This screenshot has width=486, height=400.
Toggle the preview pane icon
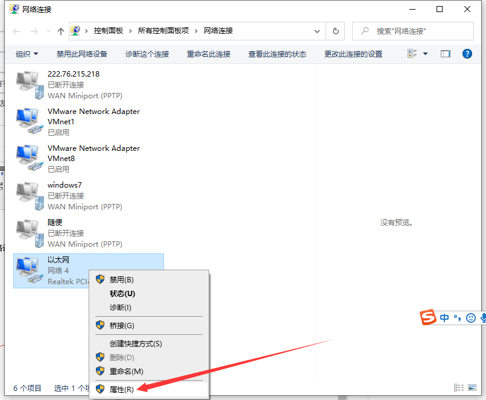tap(446, 54)
